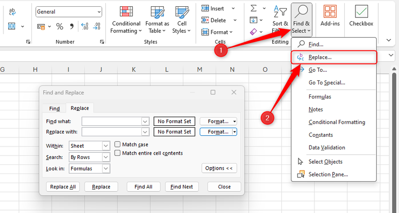Open the Add-ins button
This screenshot has height=213, width=399.
tap(330, 16)
